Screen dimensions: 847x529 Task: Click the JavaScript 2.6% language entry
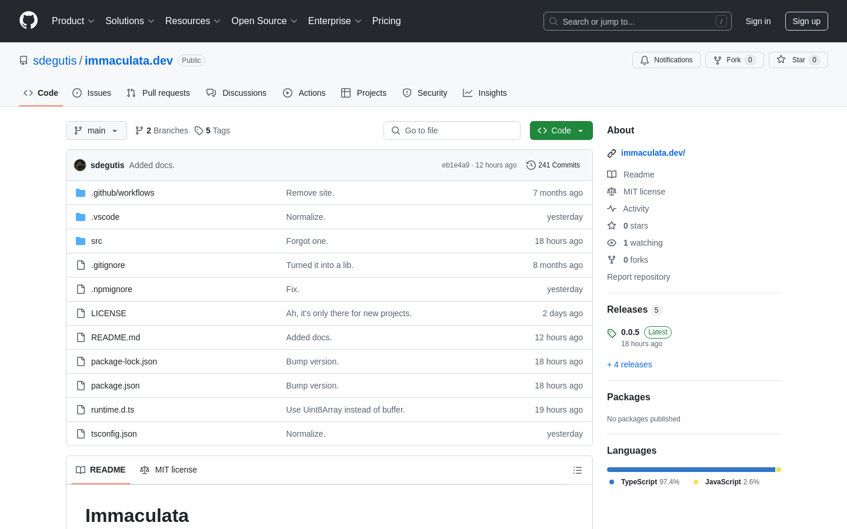pyautogui.click(x=726, y=482)
